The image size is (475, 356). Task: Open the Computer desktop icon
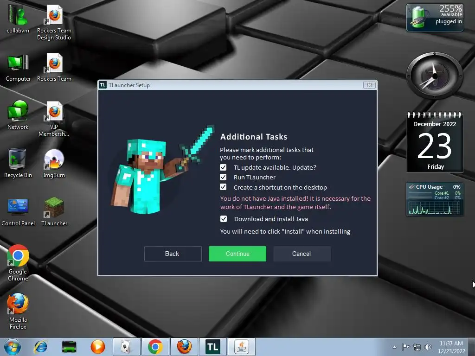[x=18, y=68]
